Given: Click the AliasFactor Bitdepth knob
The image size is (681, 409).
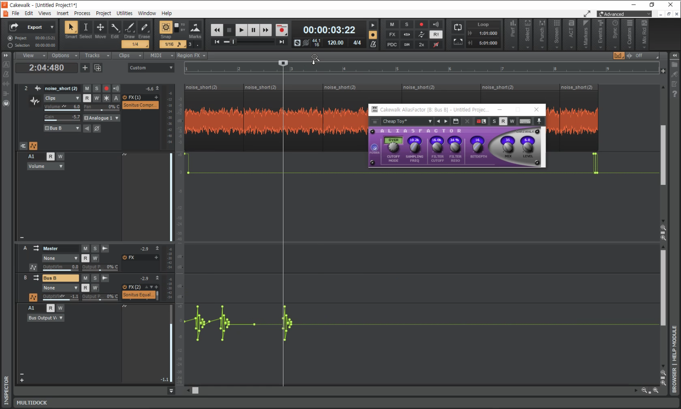Looking at the screenshot, I should pyautogui.click(x=478, y=147).
